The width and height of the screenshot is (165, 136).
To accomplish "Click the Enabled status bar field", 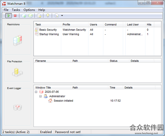I will [x=46, y=132].
